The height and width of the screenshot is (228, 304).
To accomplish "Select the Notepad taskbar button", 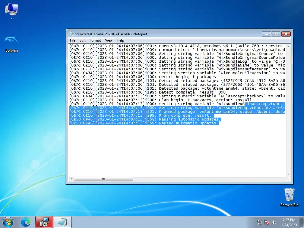I will pos(62,222).
